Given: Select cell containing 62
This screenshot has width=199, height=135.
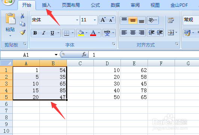Looking at the screenshot, I should 134,70.
